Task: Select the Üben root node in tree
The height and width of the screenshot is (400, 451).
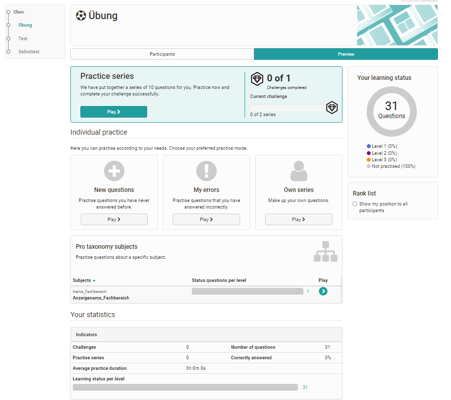Action: 19,12
